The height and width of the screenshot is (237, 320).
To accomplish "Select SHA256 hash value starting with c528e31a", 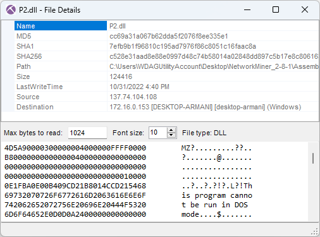I will click(x=214, y=56).
